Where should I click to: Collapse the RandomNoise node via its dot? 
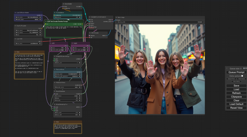point(55,69)
